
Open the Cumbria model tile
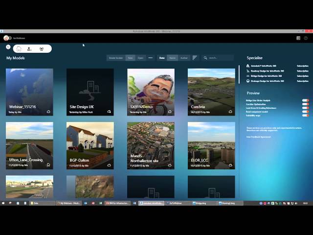[211, 92]
